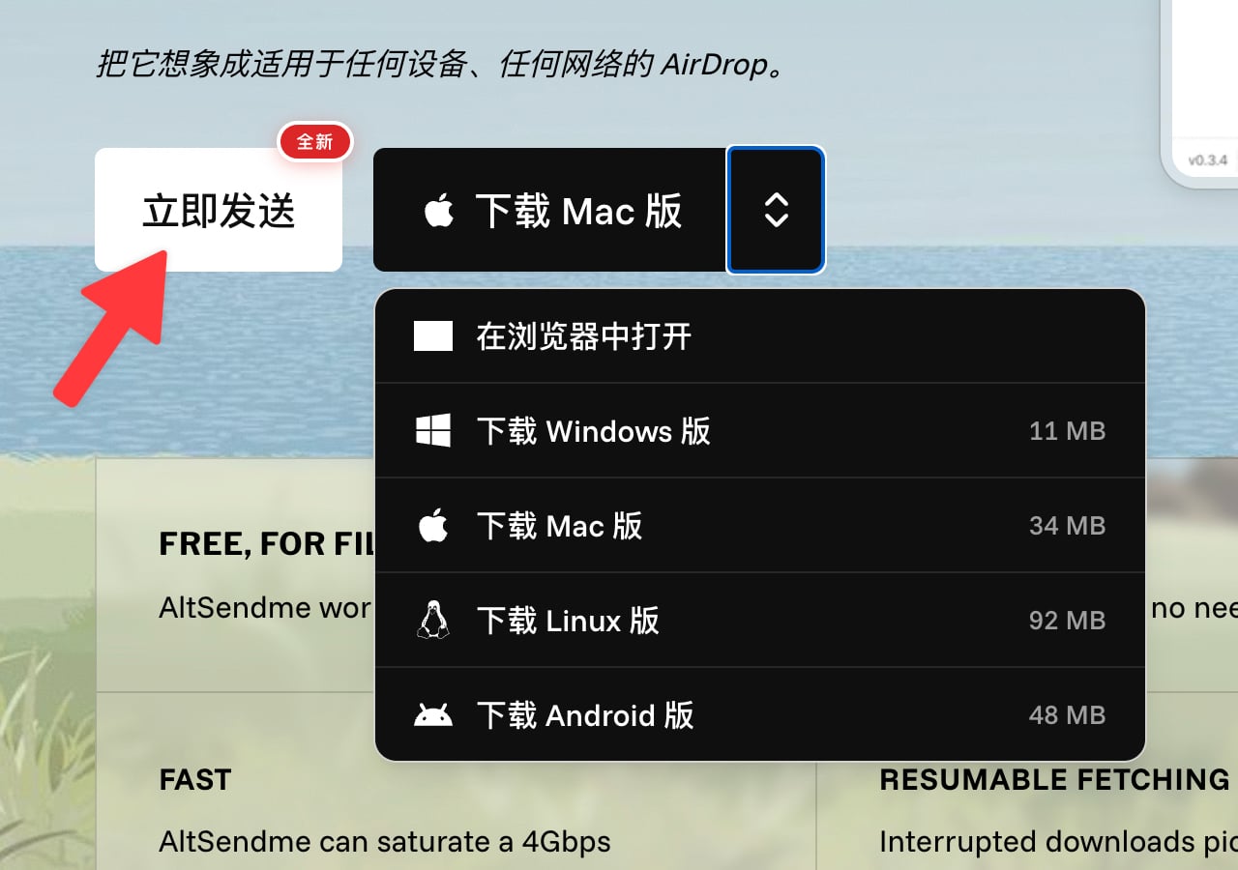
Task: Click the Linux penguin icon
Action: 433,620
